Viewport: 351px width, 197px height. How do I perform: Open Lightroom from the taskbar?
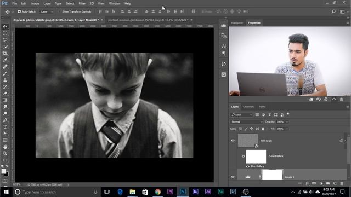pos(233,192)
